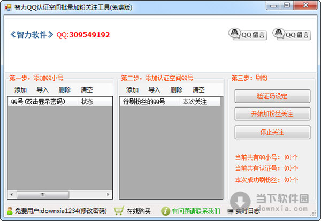The height and width of the screenshot is (221, 321).
Task: Click the right scroll arrow of QQ list
Action: (108, 194)
